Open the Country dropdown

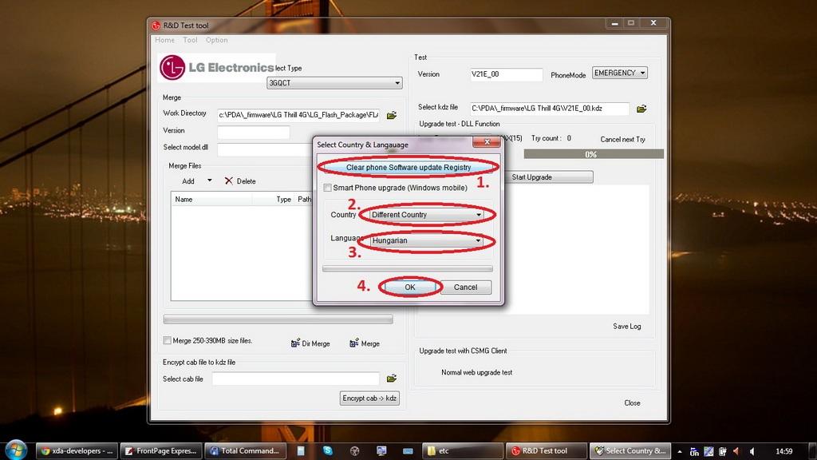coord(426,214)
